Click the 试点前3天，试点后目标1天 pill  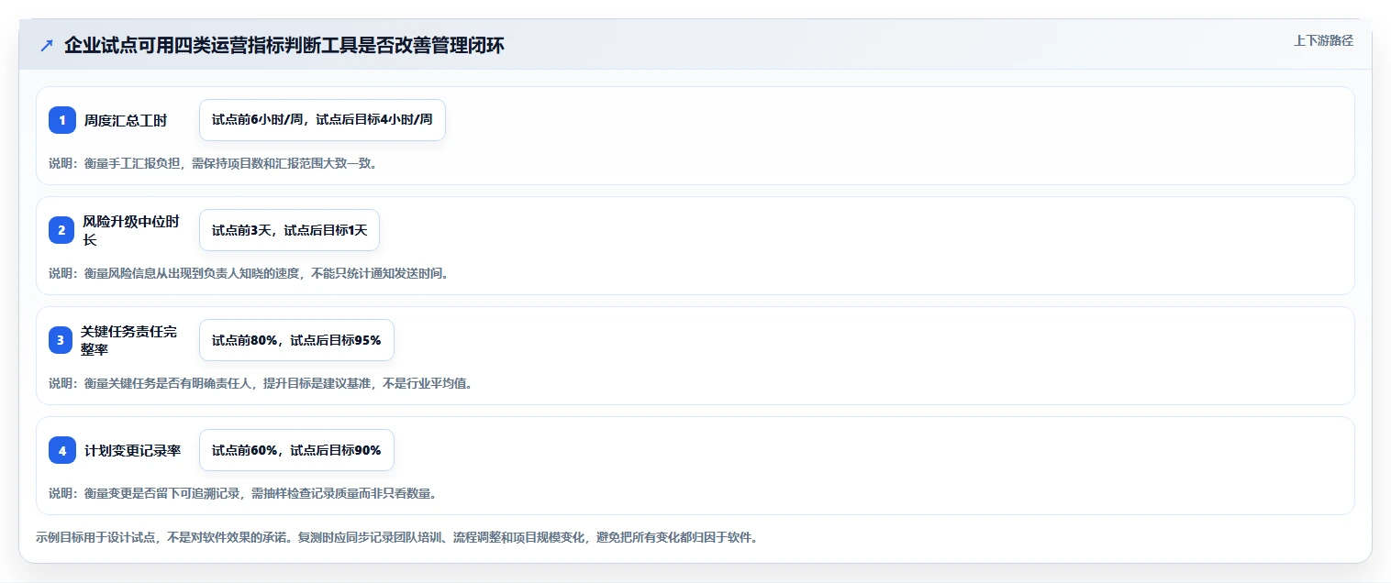point(289,230)
